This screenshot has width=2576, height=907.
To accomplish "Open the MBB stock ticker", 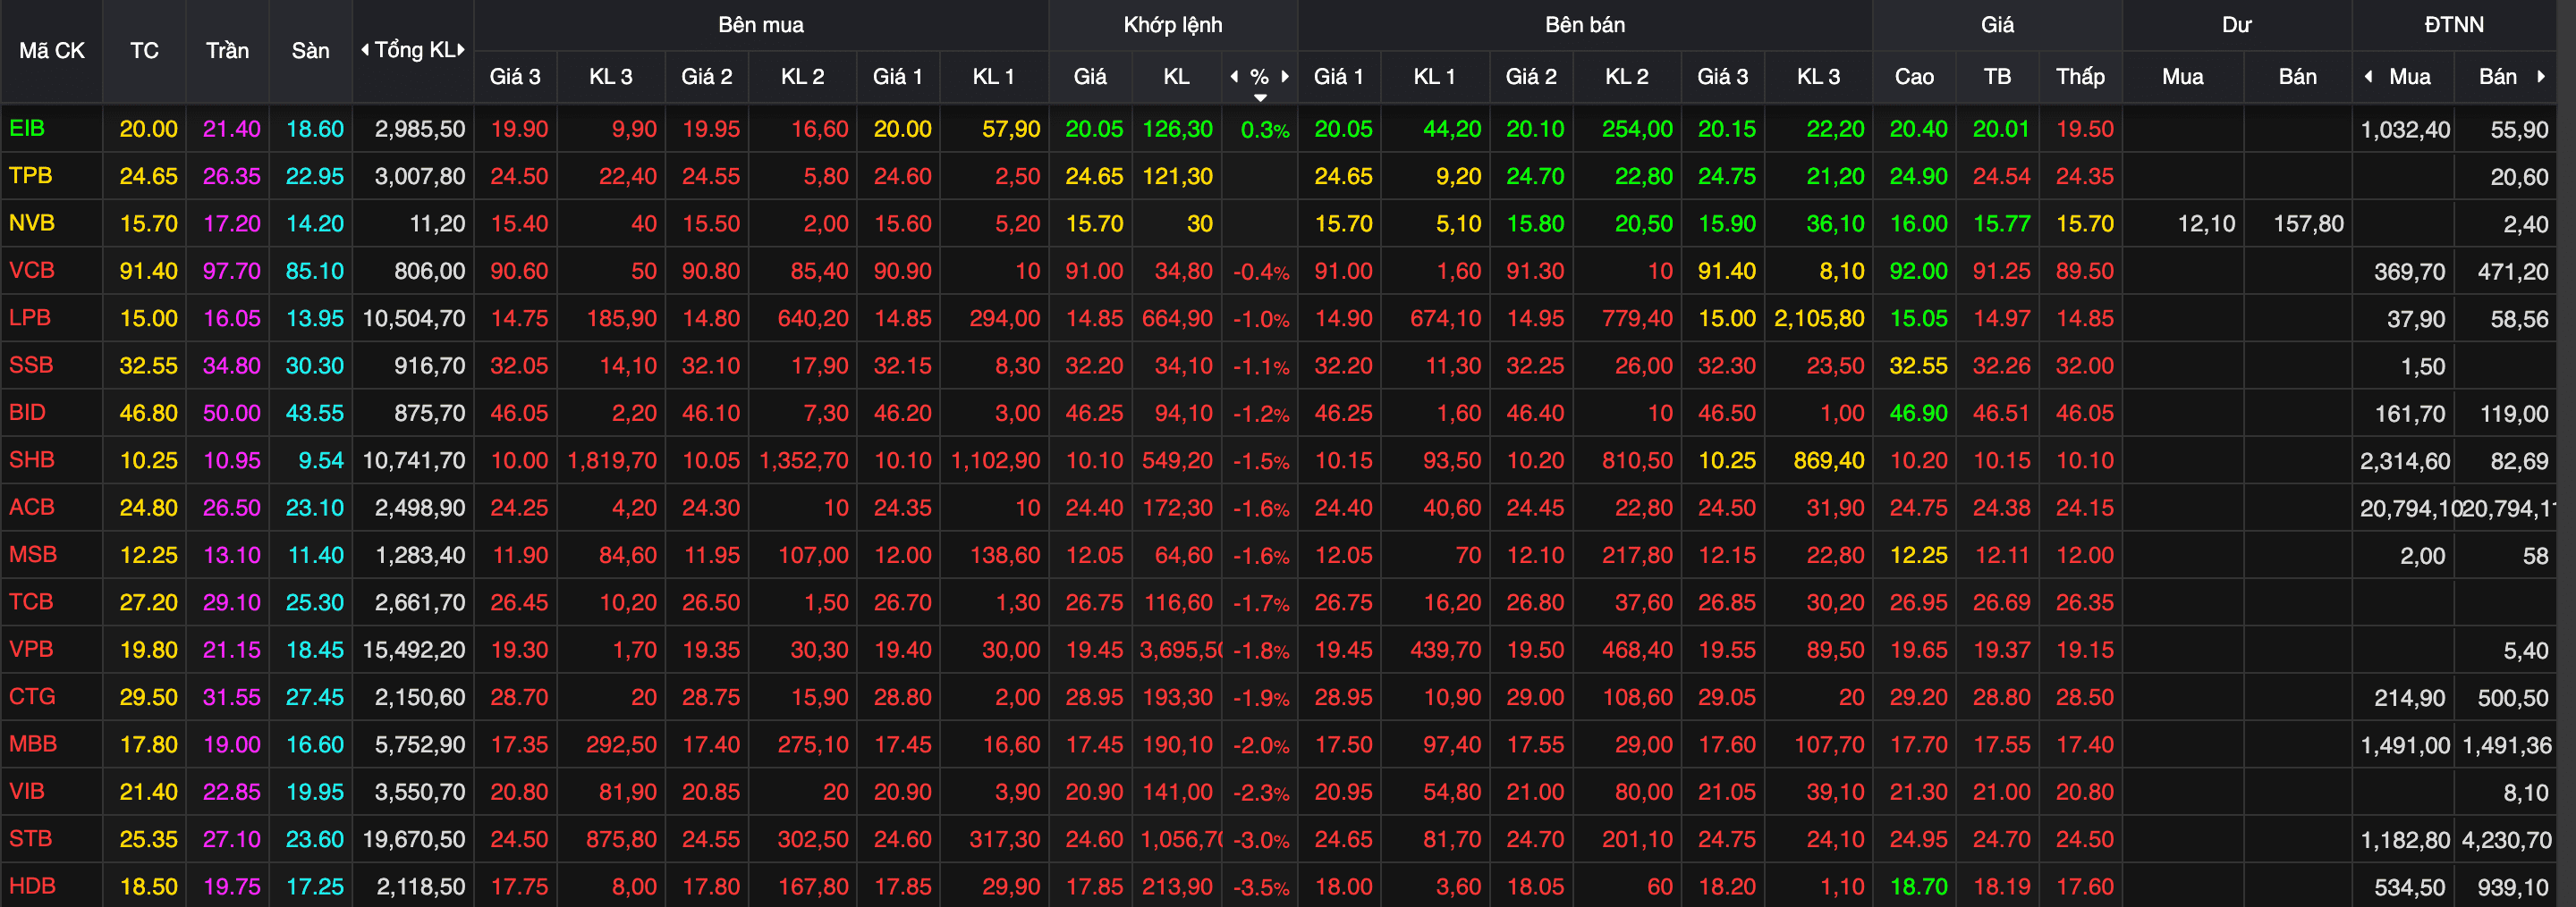I will coord(32,743).
